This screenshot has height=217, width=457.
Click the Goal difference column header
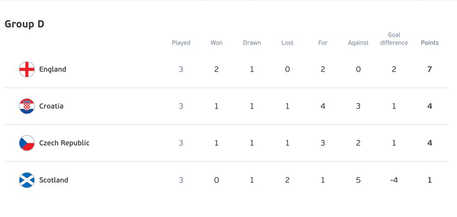click(394, 39)
